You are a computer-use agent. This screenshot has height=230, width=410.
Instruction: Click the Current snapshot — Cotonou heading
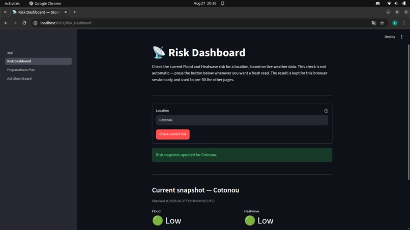pos(195,190)
